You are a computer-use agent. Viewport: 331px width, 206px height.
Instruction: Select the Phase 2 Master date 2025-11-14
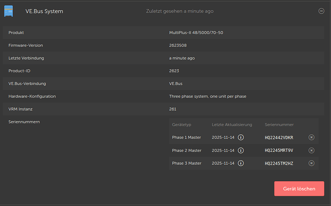click(223, 150)
